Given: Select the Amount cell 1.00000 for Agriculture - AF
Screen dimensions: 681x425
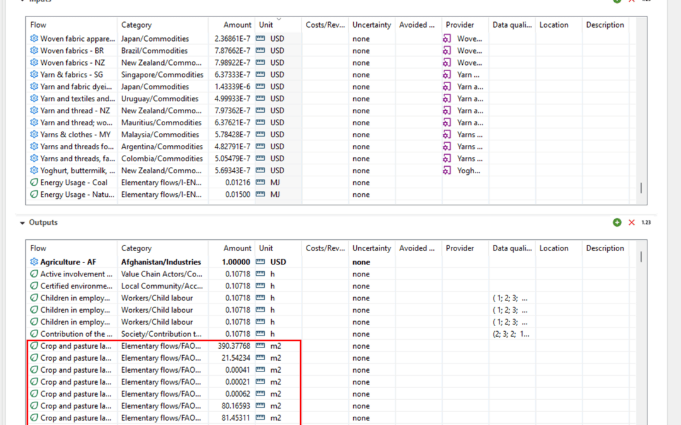Looking at the screenshot, I should click(236, 262).
